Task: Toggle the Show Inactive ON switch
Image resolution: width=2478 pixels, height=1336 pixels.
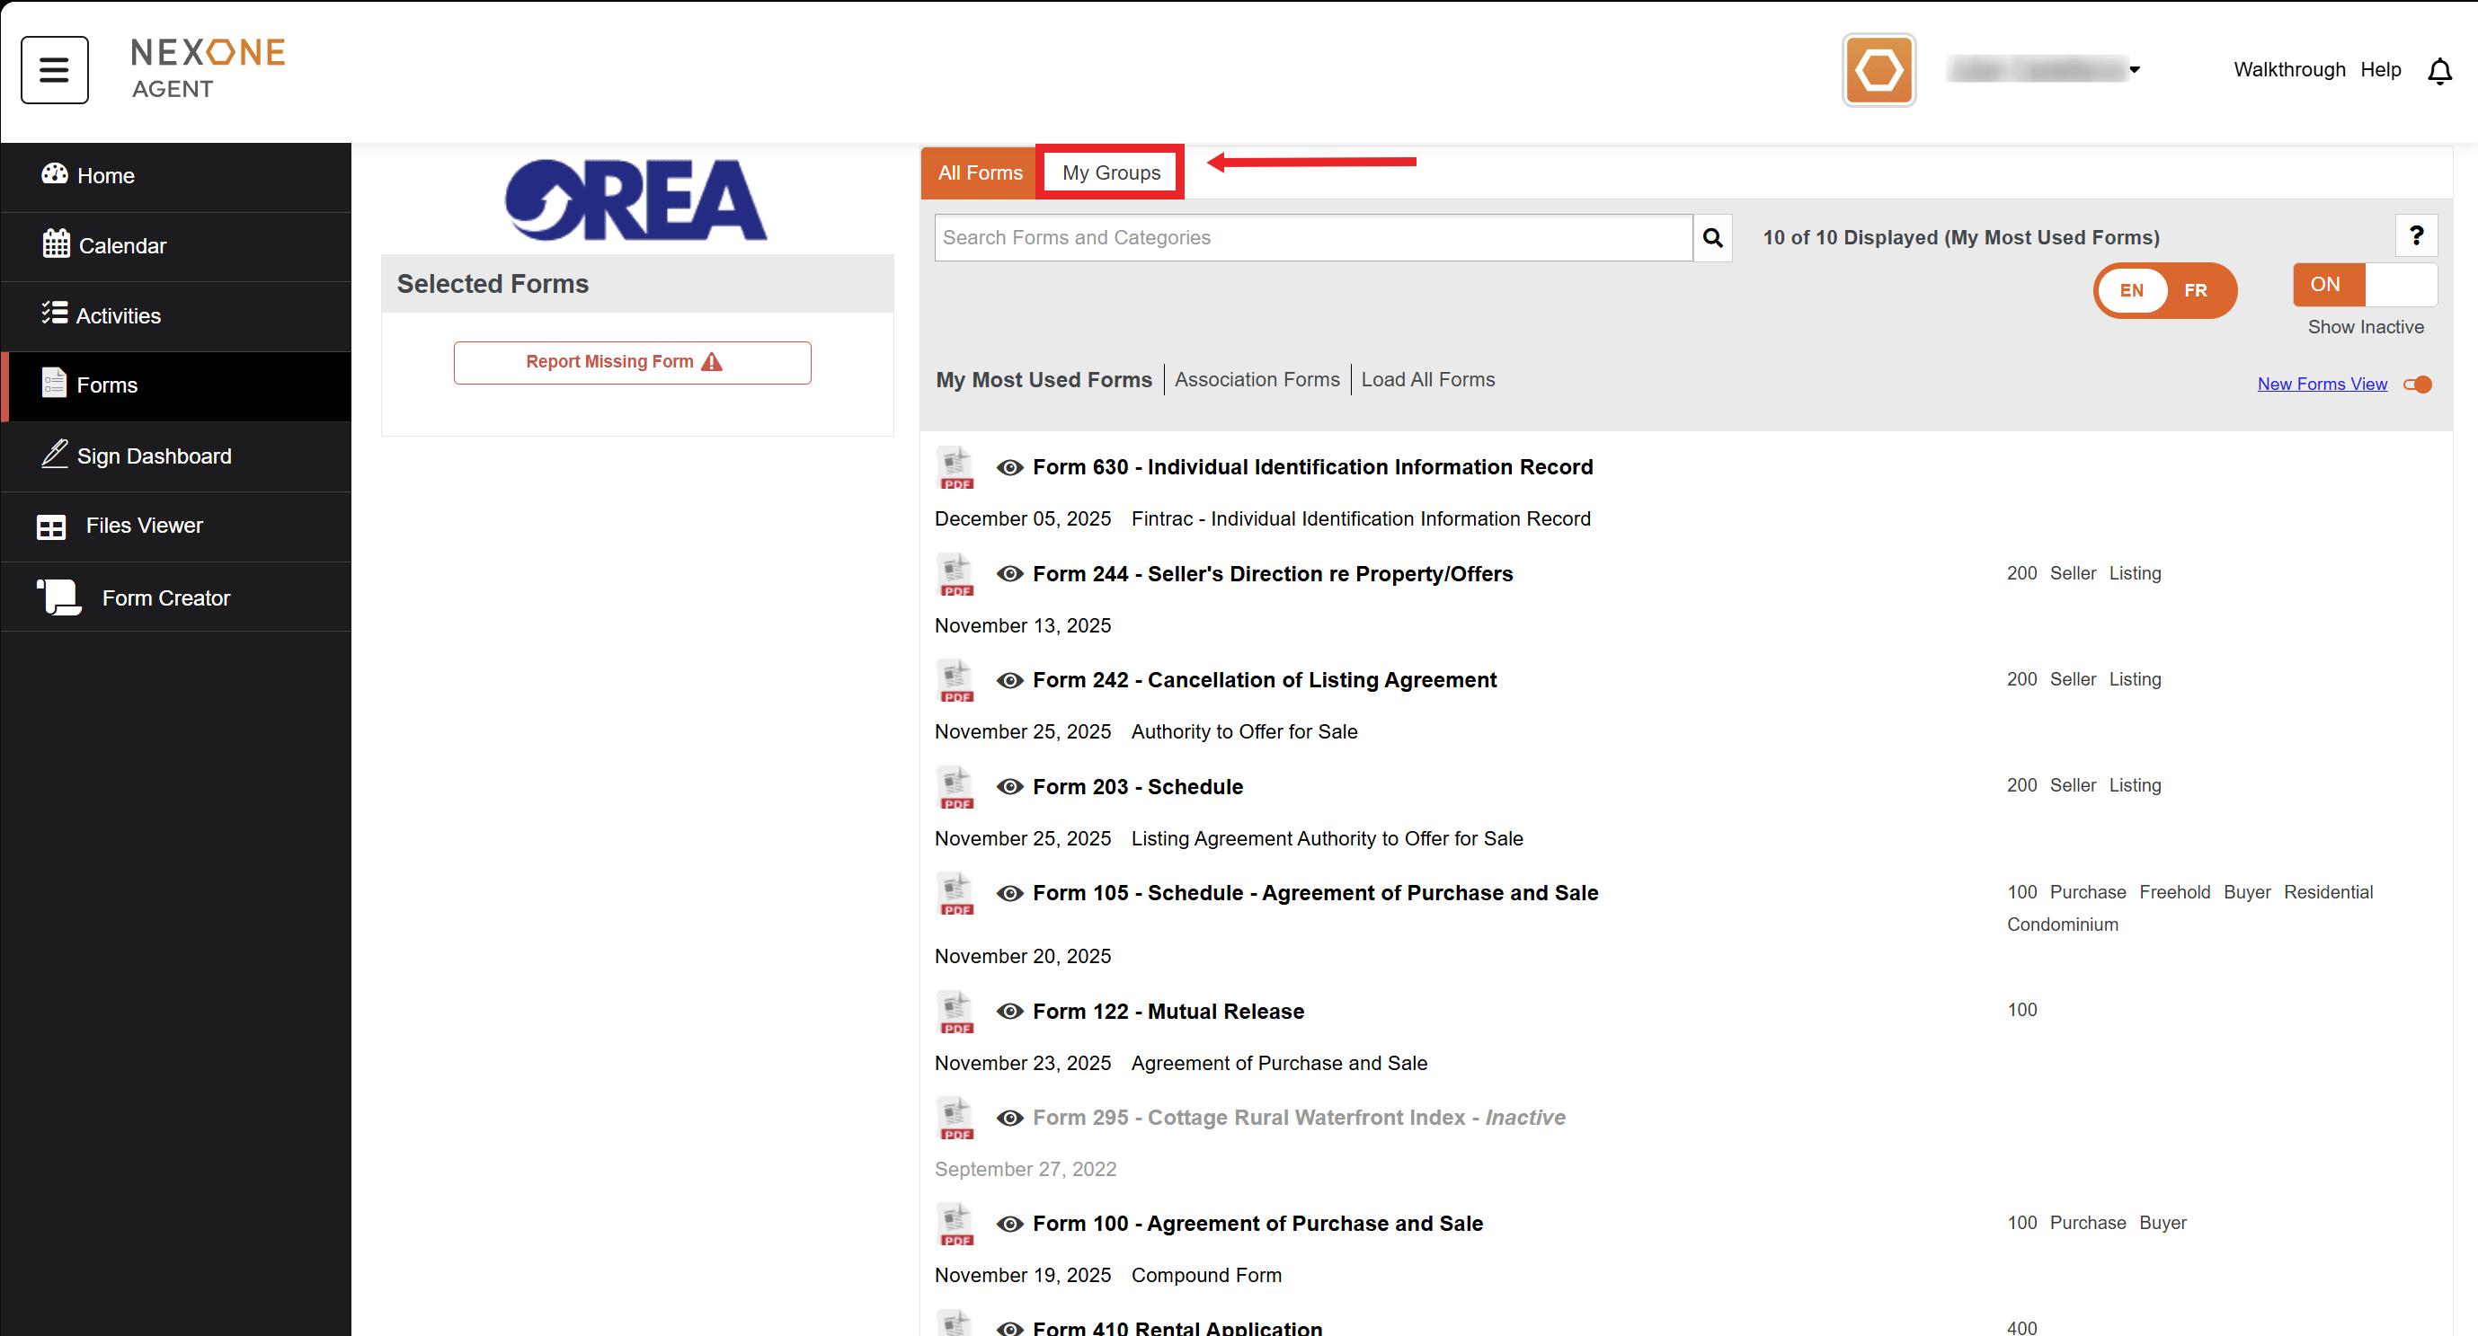Action: (2364, 285)
